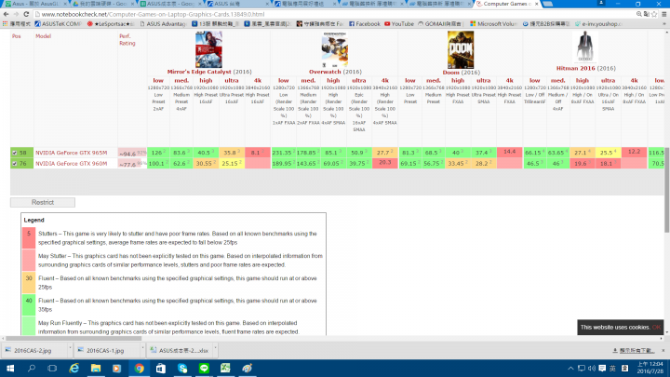Click the red Stutters legend swatch
The height and width of the screenshot is (377, 670).
29,237
